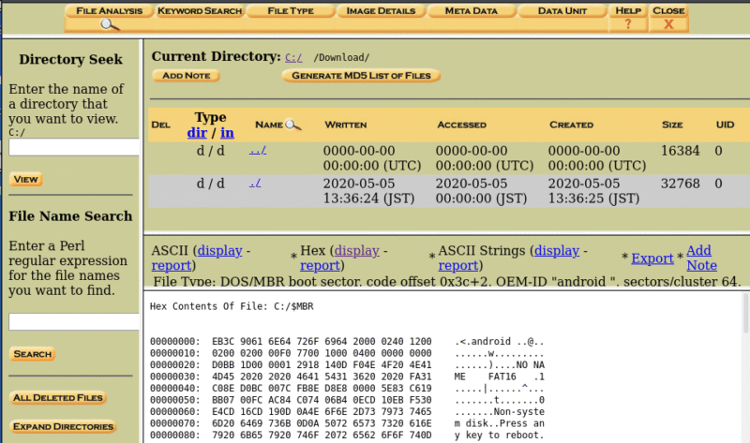The height and width of the screenshot is (443, 750).
Task: Click the directory name input field
Action: coord(74,147)
